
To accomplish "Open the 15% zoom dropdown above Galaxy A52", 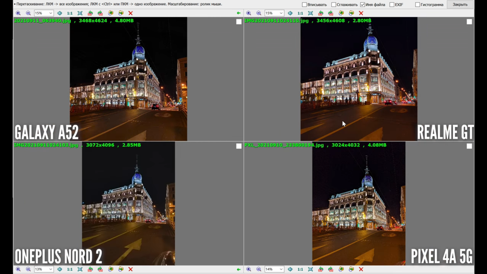I will 50,13.
